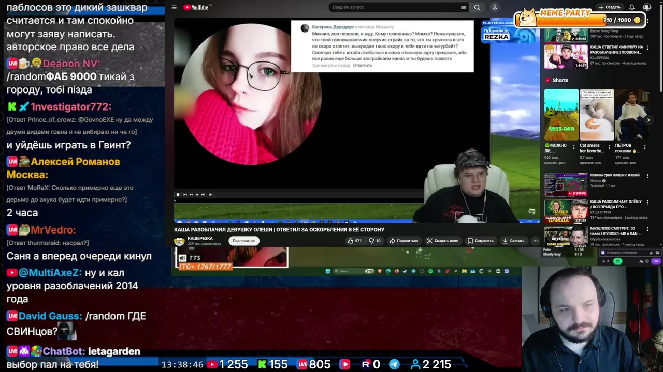Open options for КАША РАЗОБЛАЧАЕТ ОЛЁШУ video
The height and width of the screenshot is (372, 663).
coord(647,203)
